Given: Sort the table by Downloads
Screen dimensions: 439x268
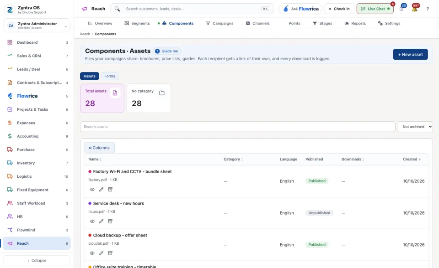Looking at the screenshot, I should (x=353, y=159).
